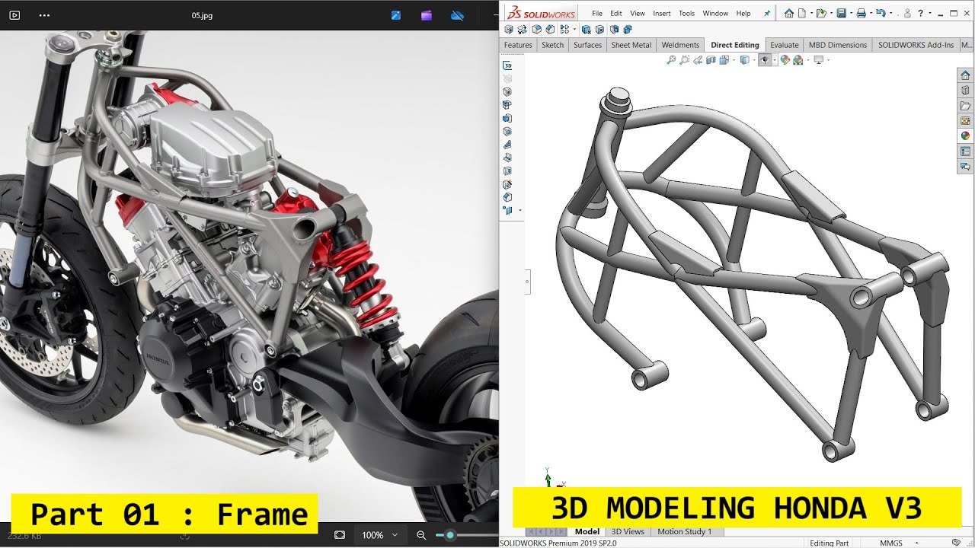Open the Custom Properties task pane icon
Viewport: 975px width, 548px height.
[x=965, y=151]
